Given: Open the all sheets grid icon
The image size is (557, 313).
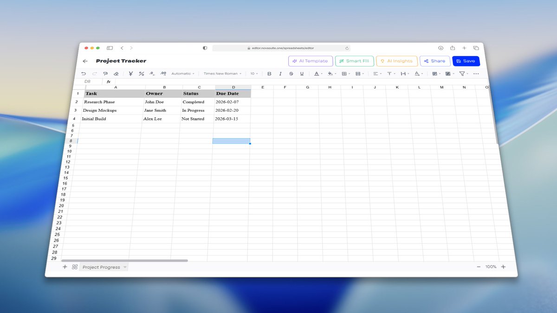Looking at the screenshot, I should coord(75,267).
